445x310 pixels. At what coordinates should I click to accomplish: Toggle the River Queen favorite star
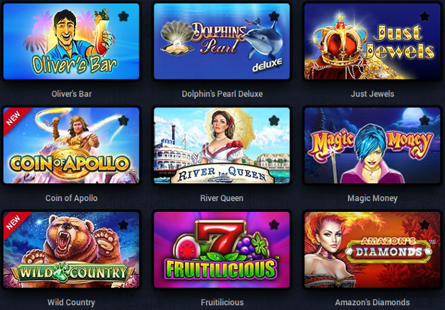pos(274,120)
